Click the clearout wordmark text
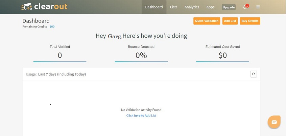 51,7
